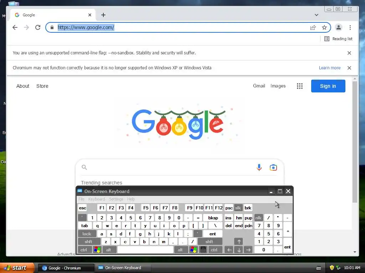Image resolution: width=365 pixels, height=273 pixels.
Task: Click the right Windows logo key
Action: (x=194, y=250)
